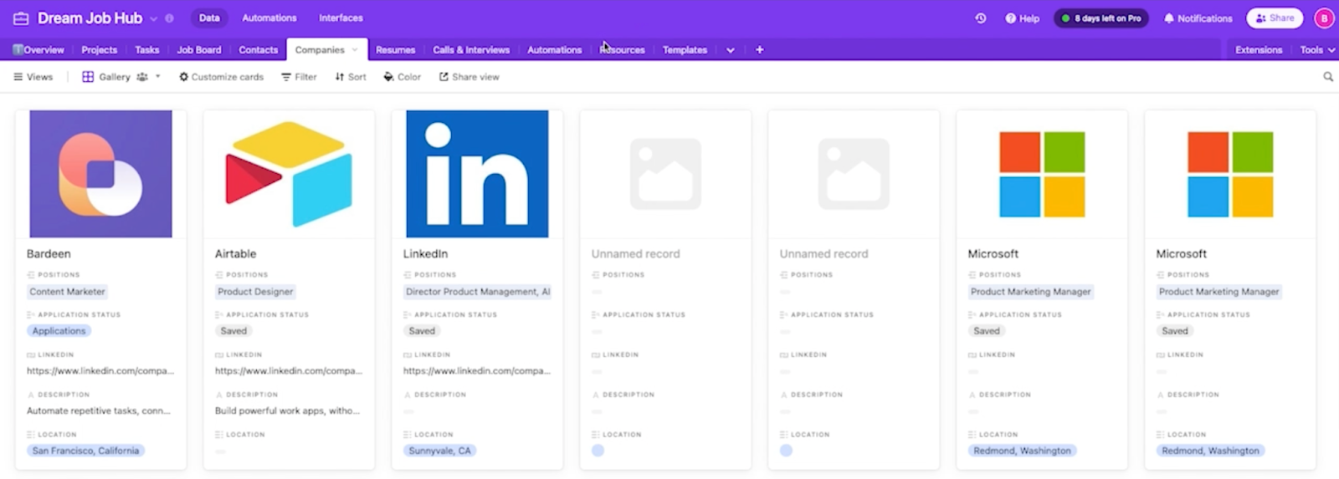Click the LinkedIn card title

tap(425, 254)
